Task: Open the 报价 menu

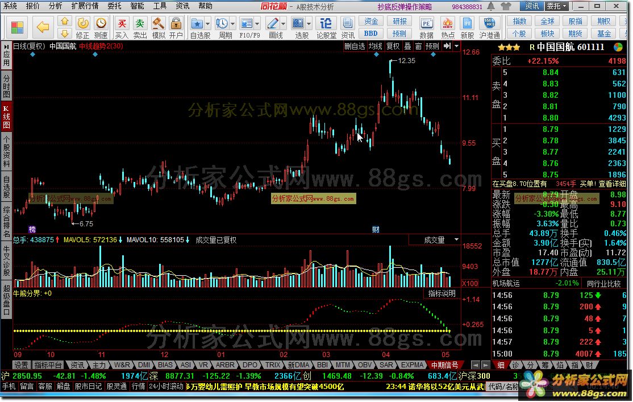Action: [32, 6]
